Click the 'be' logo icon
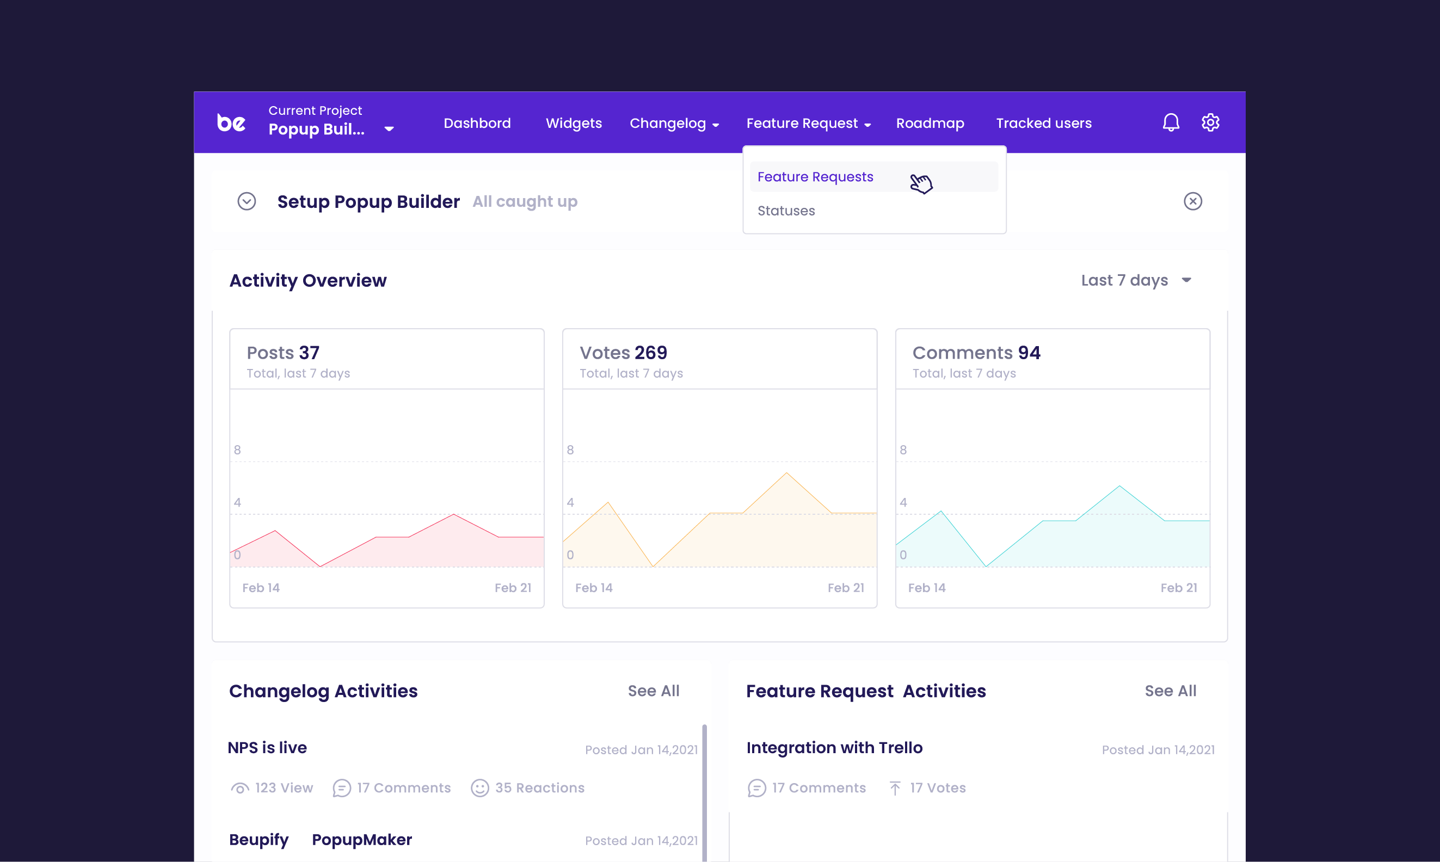The width and height of the screenshot is (1440, 862). tap(231, 122)
